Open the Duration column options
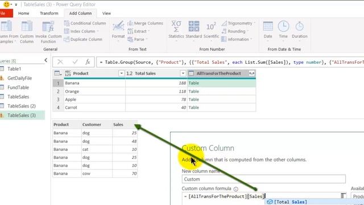 (300, 30)
